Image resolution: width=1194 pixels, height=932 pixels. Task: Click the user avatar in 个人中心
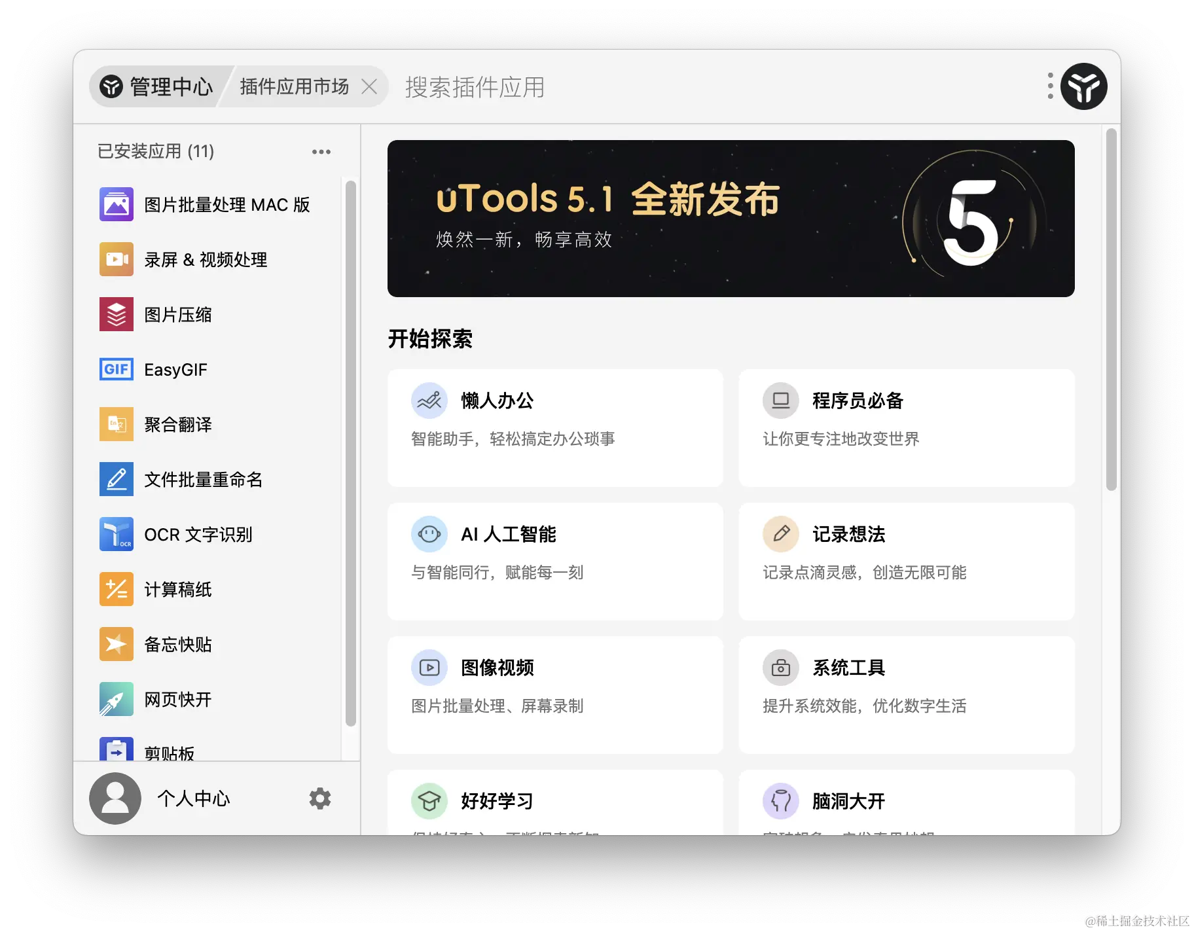pyautogui.click(x=115, y=798)
